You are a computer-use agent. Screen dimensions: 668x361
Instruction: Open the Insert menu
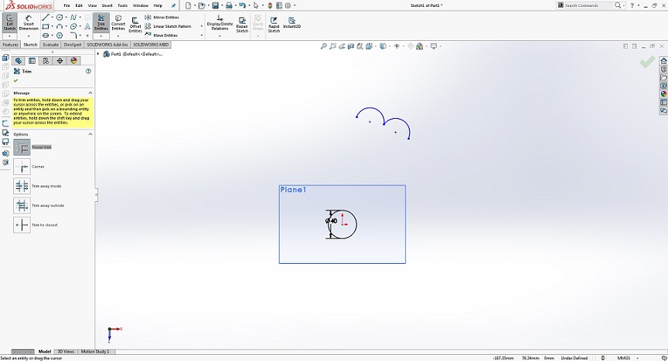click(x=107, y=5)
